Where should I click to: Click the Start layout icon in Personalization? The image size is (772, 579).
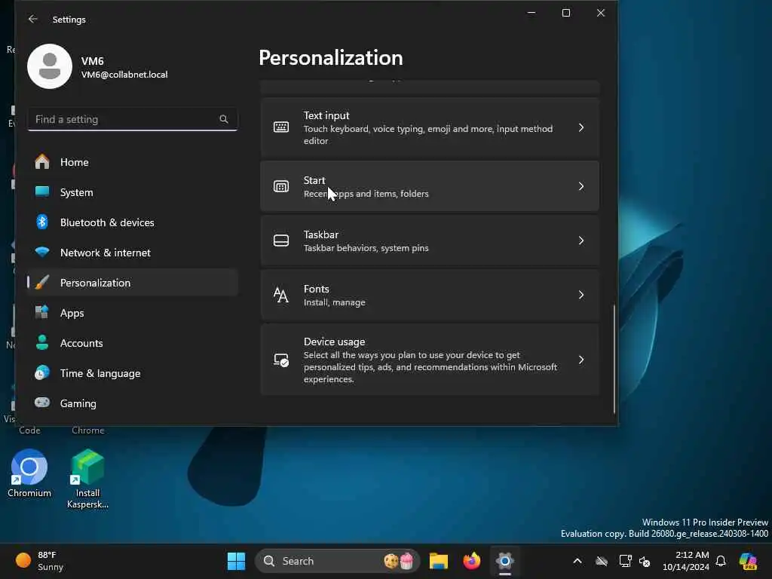pos(281,187)
